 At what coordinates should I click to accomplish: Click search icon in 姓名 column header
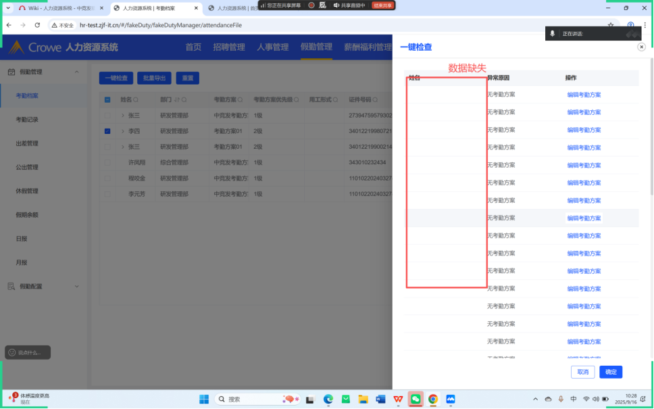point(136,100)
